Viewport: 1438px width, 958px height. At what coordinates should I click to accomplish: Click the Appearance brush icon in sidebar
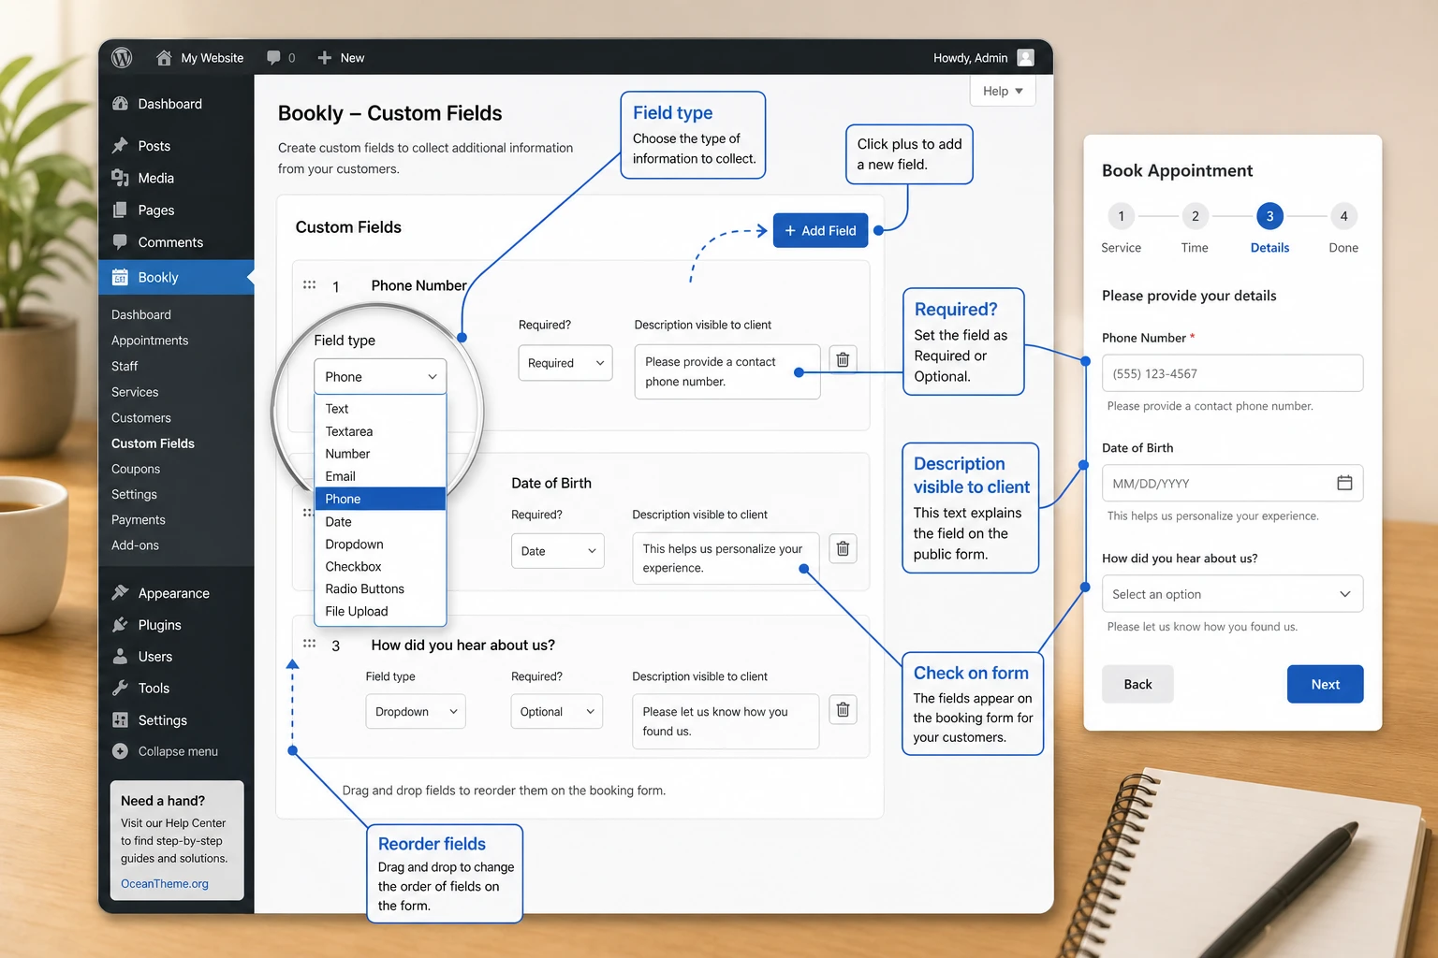[120, 593]
